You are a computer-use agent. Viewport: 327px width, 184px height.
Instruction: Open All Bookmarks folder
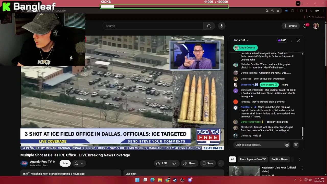click(x=316, y=17)
